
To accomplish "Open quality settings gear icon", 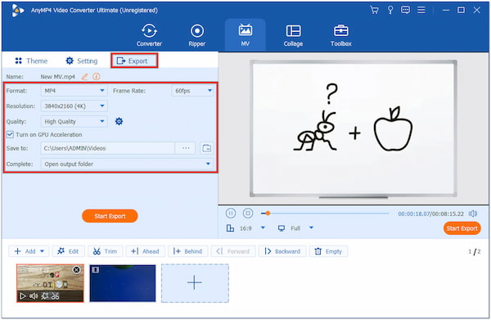I will (x=119, y=121).
